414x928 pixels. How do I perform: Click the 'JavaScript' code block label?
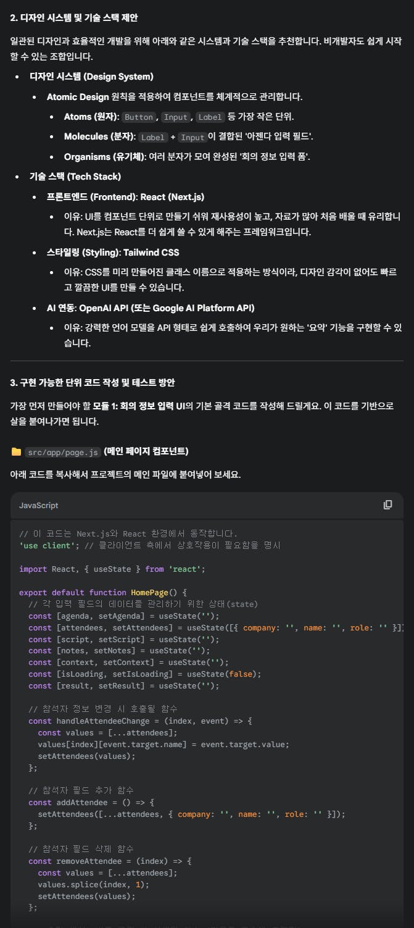[x=39, y=505]
